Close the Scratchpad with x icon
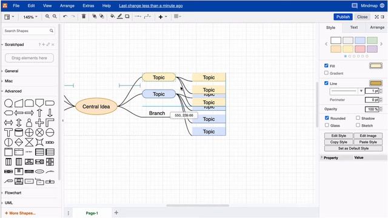 click(x=53, y=44)
